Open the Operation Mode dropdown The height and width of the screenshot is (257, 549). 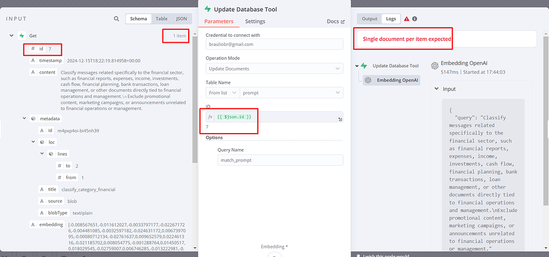click(x=274, y=69)
